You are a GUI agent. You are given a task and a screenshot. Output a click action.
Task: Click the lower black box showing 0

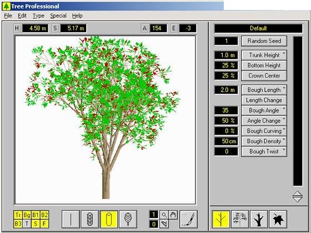(x=154, y=224)
